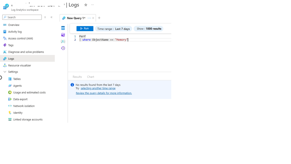Click the Linked storage accounts icon
Viewport: 291px width, 164px height.
10,119
